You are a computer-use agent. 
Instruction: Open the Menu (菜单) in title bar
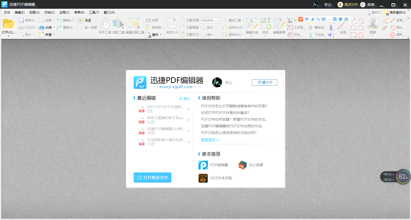click(367, 5)
